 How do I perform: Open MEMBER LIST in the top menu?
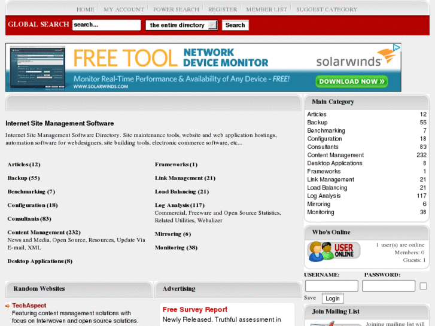(267, 10)
